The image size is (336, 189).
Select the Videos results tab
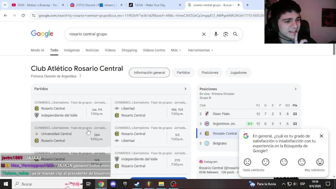click(110, 50)
